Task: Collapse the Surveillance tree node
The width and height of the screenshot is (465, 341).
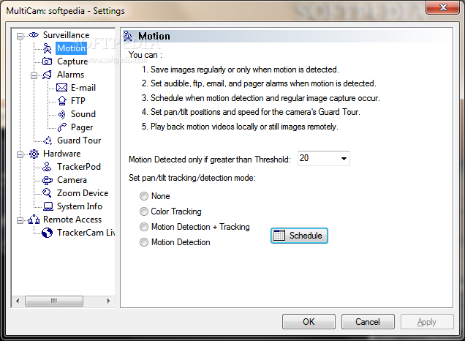Action: pyautogui.click(x=20, y=36)
